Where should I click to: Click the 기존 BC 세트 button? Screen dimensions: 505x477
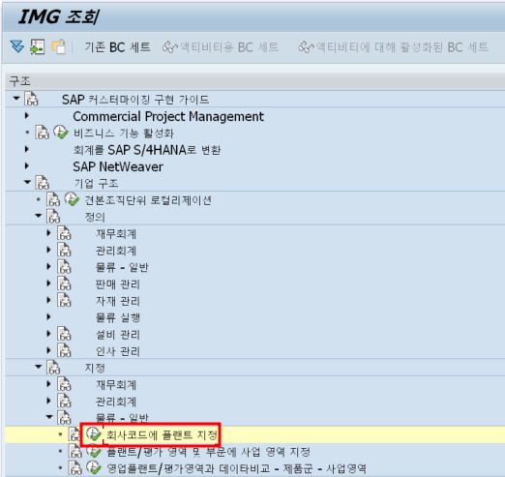(117, 47)
